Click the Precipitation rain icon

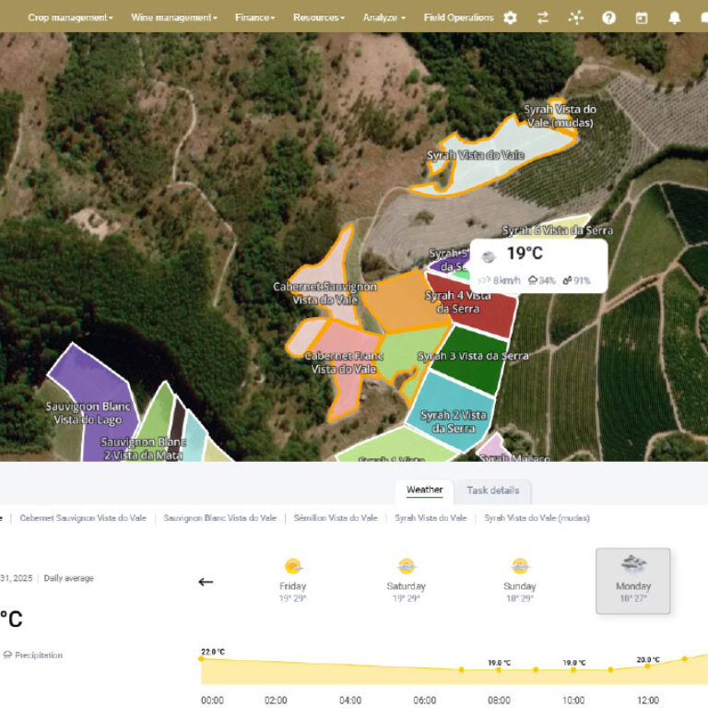click(x=7, y=655)
